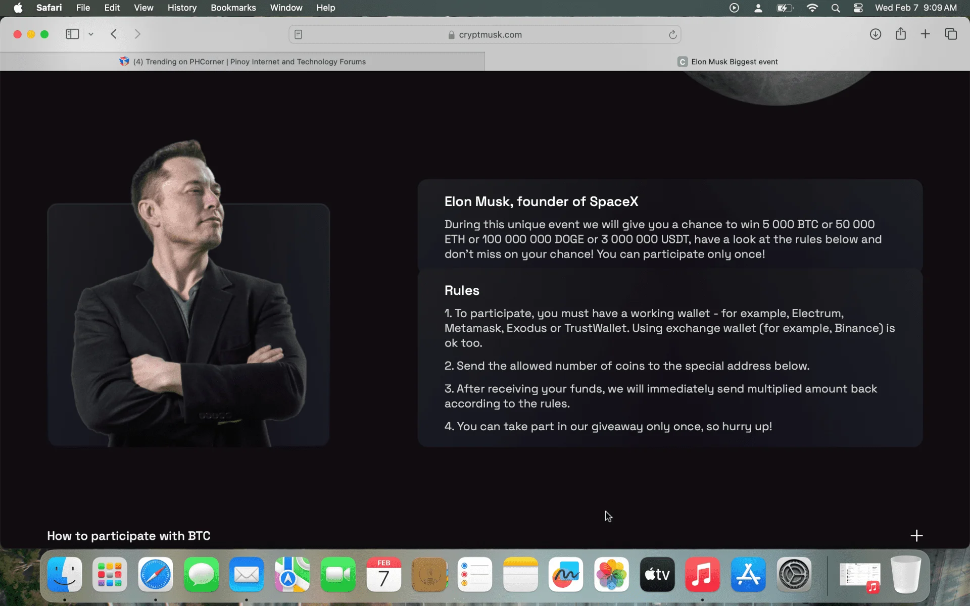Open the Help menu
Viewport: 970px width, 606px height.
[x=326, y=8]
